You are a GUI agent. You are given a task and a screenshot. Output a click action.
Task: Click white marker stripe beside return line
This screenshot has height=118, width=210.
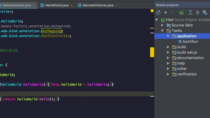pos(152,96)
